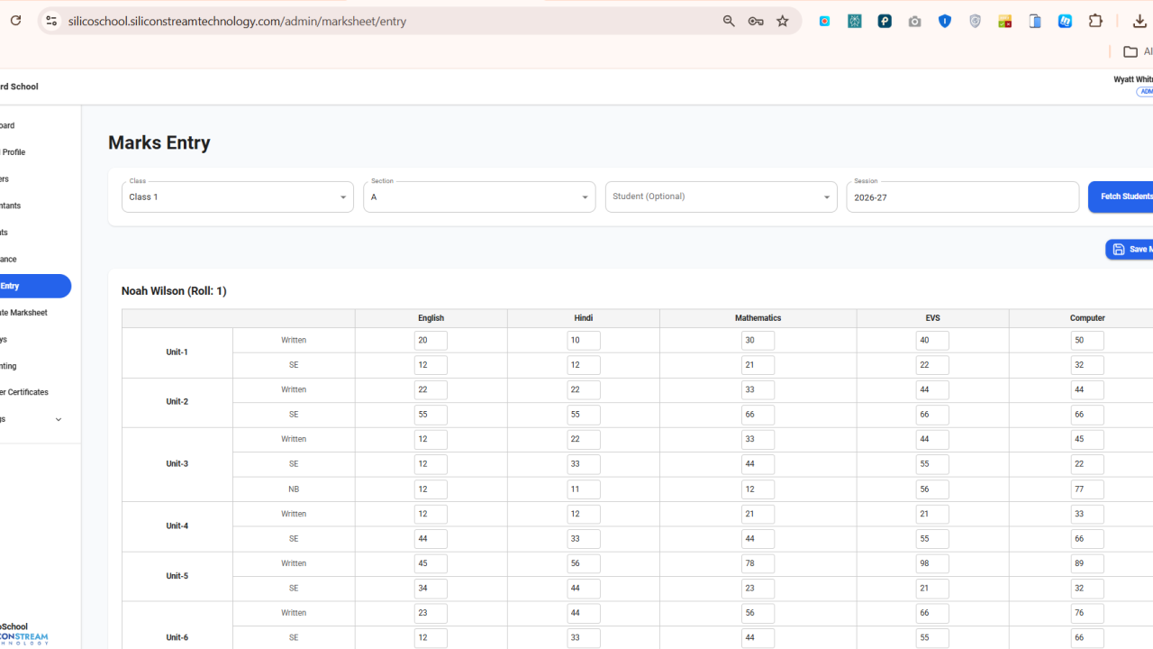Edit the Session 2026-27 field
The width and height of the screenshot is (1153, 649).
[x=962, y=197]
